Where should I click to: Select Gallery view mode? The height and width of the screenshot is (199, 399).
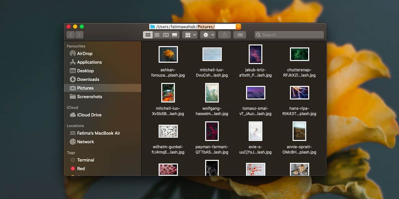point(174,34)
